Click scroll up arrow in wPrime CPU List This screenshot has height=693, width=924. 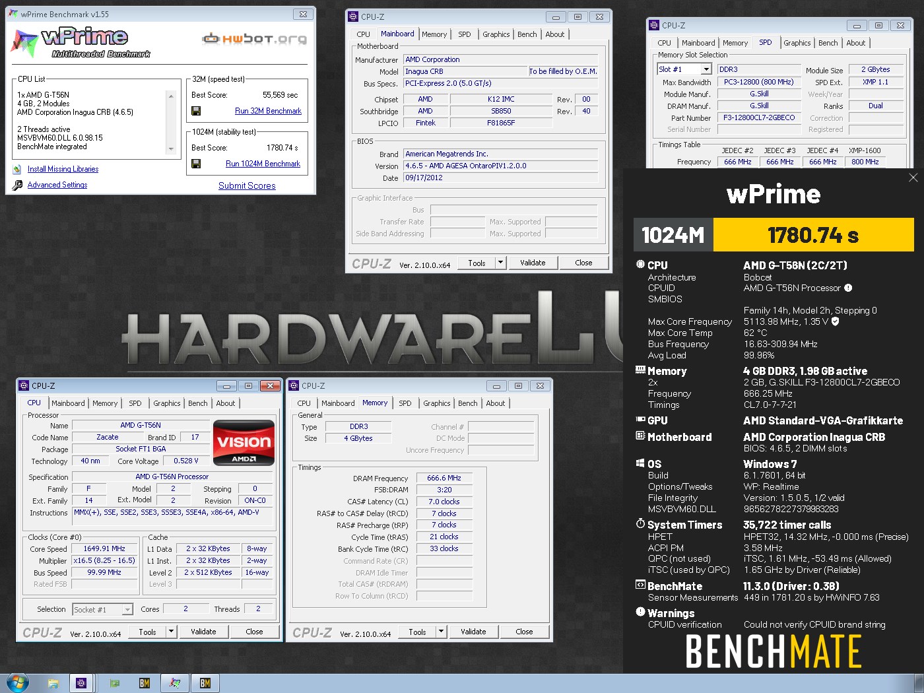[172, 96]
